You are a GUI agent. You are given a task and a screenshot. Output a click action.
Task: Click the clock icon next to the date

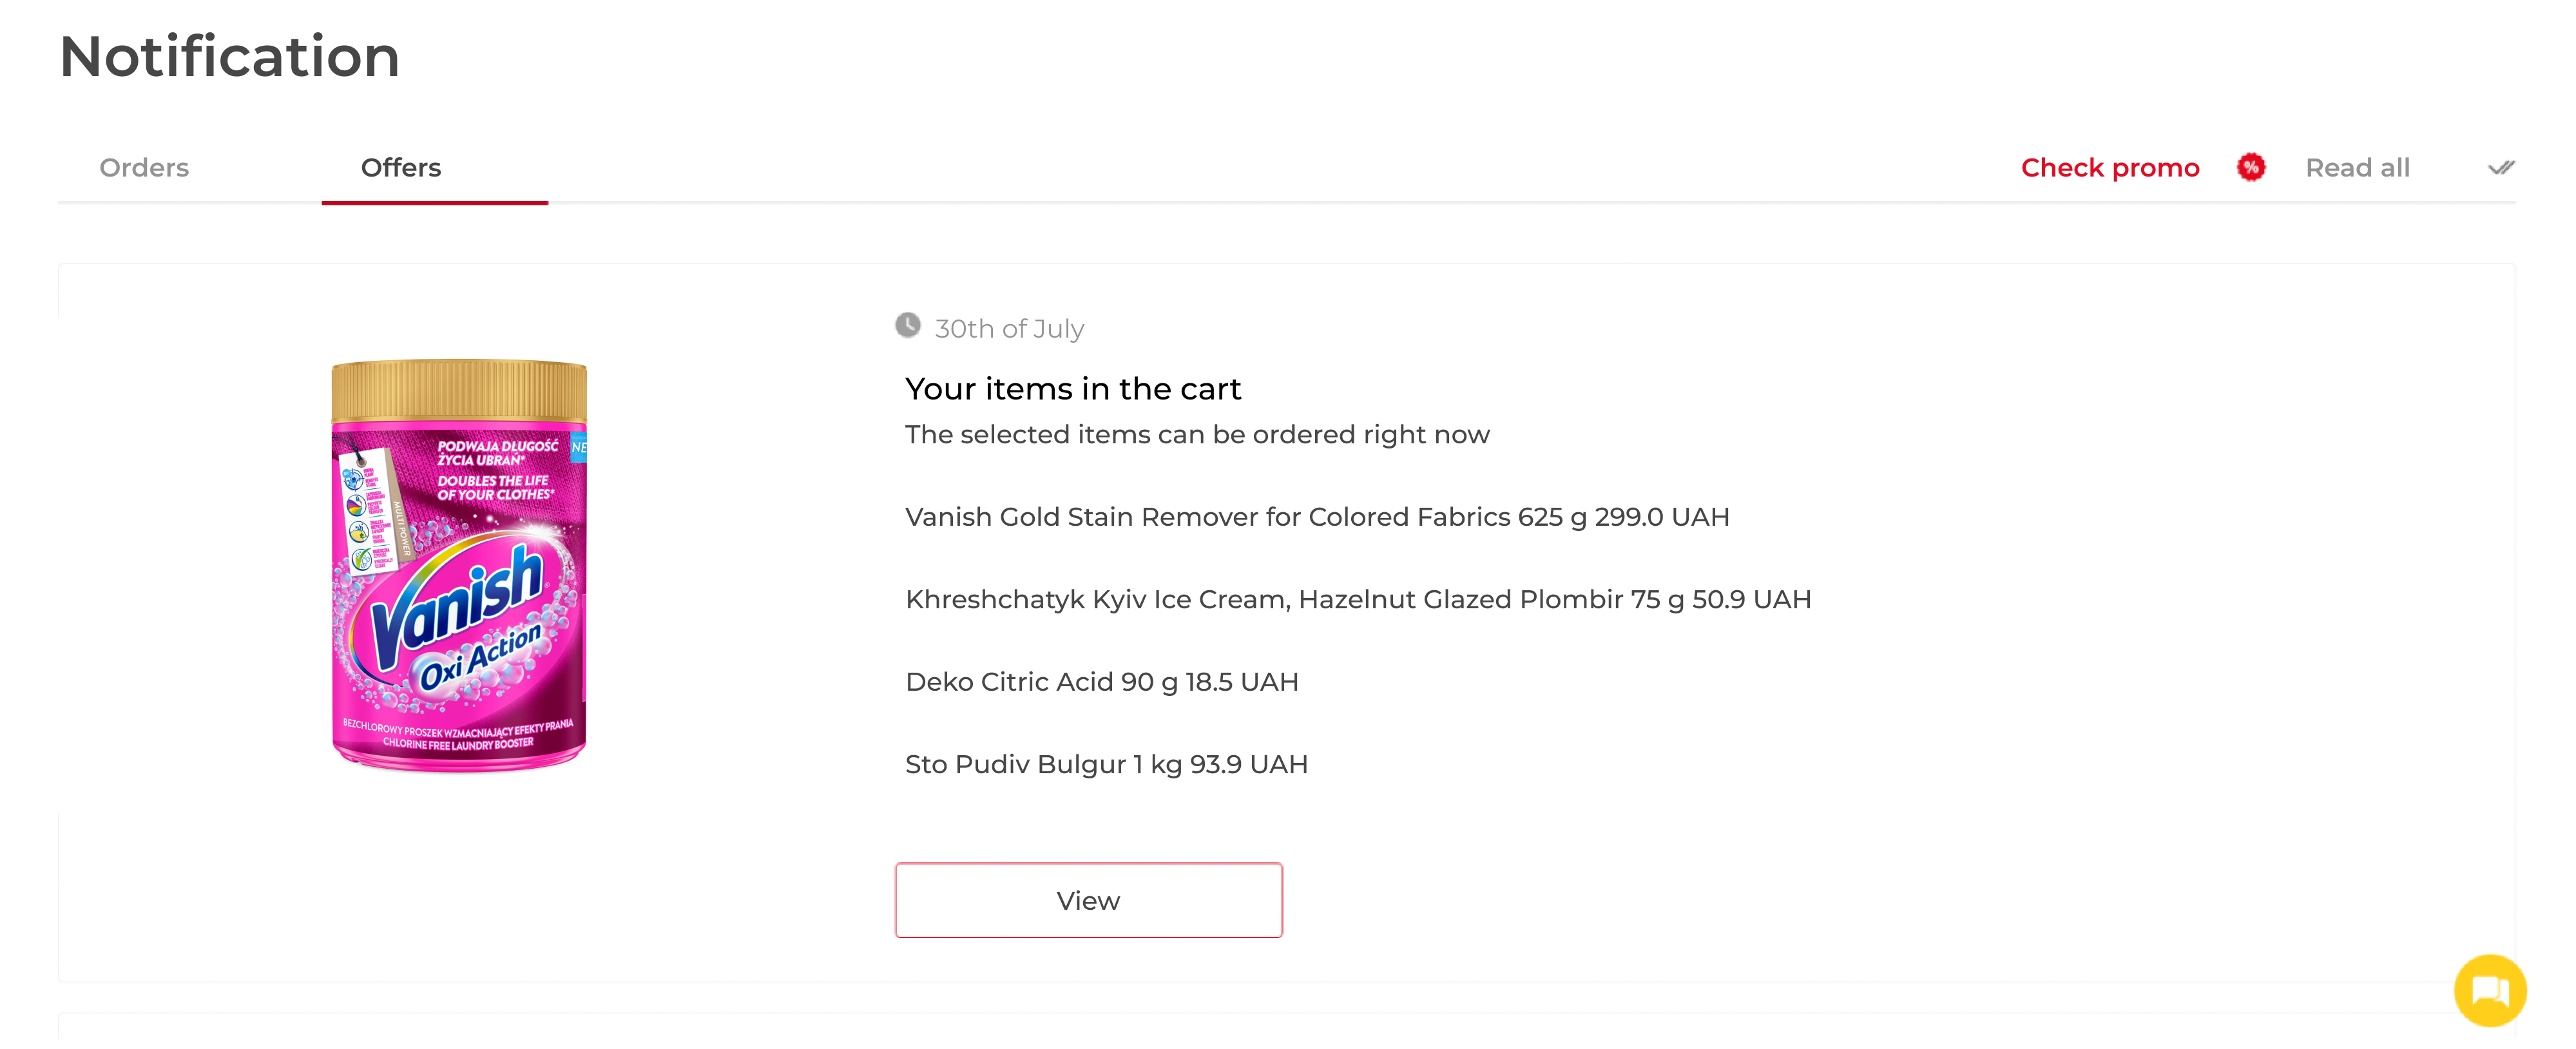coord(907,326)
